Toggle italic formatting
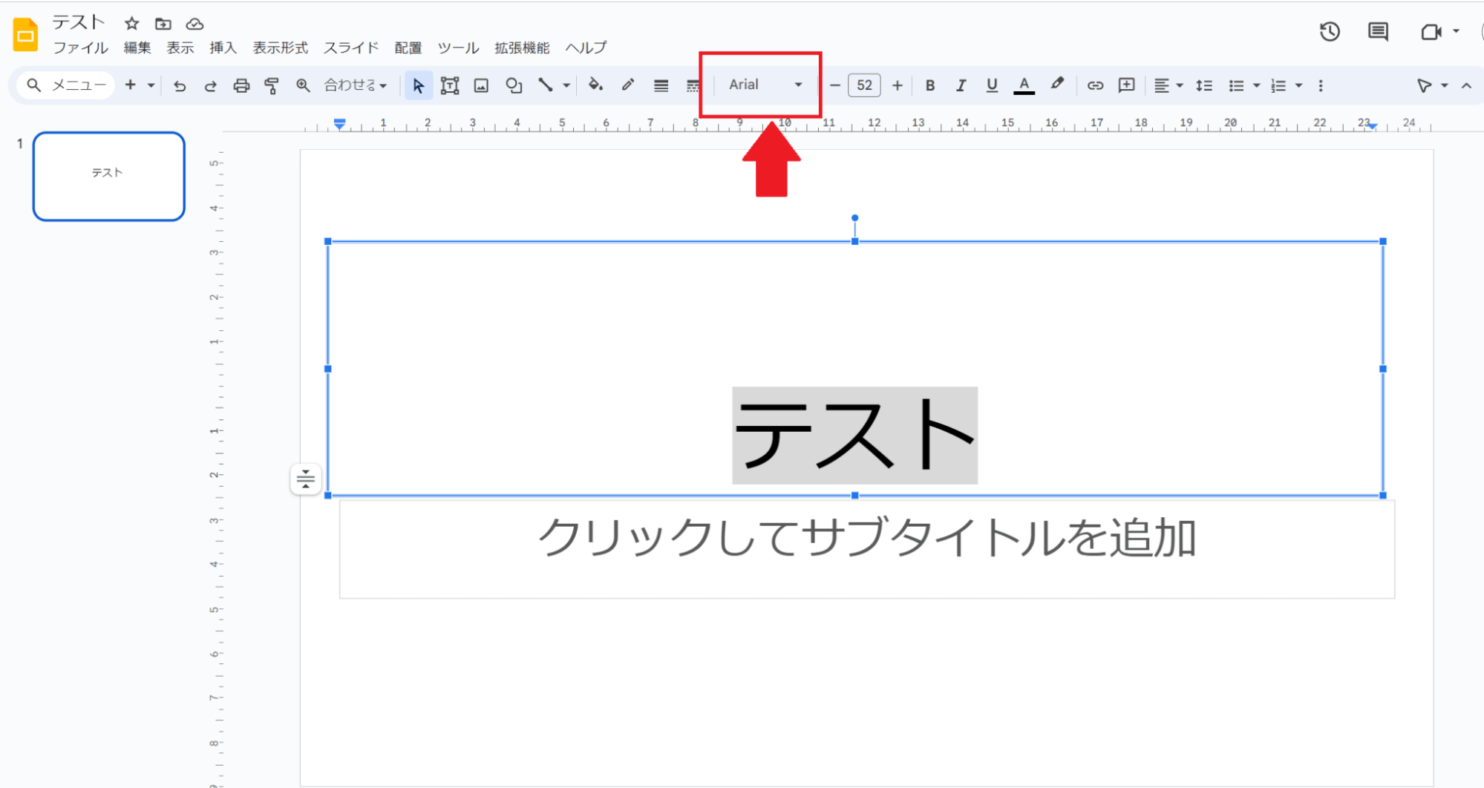1484x788 pixels. click(x=961, y=86)
